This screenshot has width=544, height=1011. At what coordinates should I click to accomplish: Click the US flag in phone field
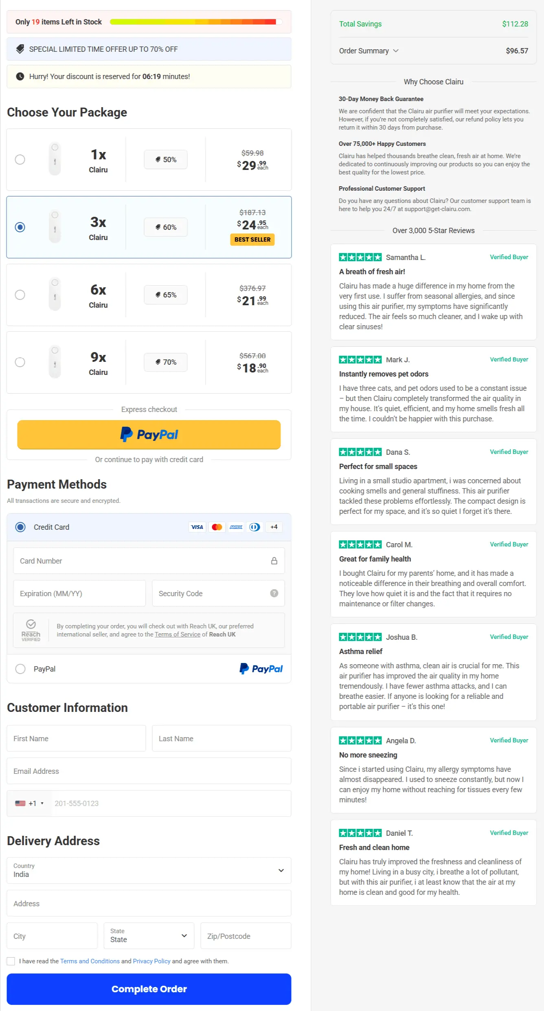point(21,803)
